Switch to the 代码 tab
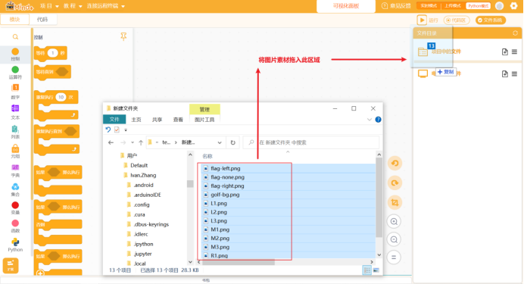 pyautogui.click(x=42, y=20)
